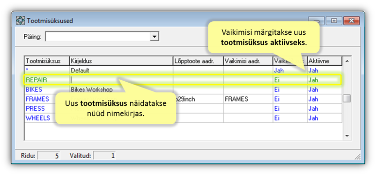Screen dimensions: 376x175
Task: Maximize the Tootmisüksused window
Action: point(334,21)
